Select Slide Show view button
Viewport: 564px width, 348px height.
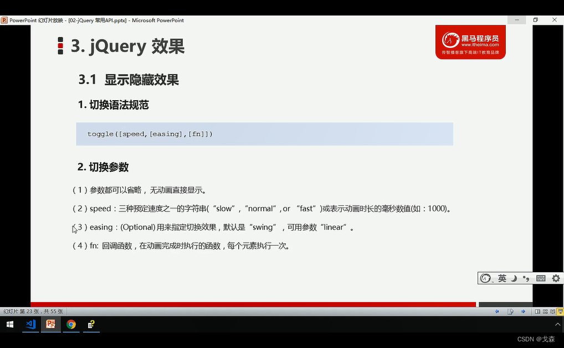click(560, 311)
